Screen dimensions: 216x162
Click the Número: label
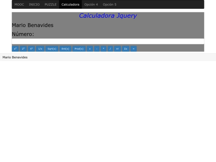point(23,34)
